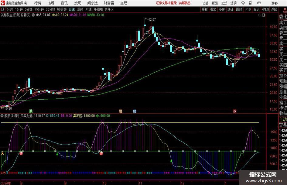This screenshot has width=287, height=185.
Task: Open the 行情 menu
Action: [38, 3]
